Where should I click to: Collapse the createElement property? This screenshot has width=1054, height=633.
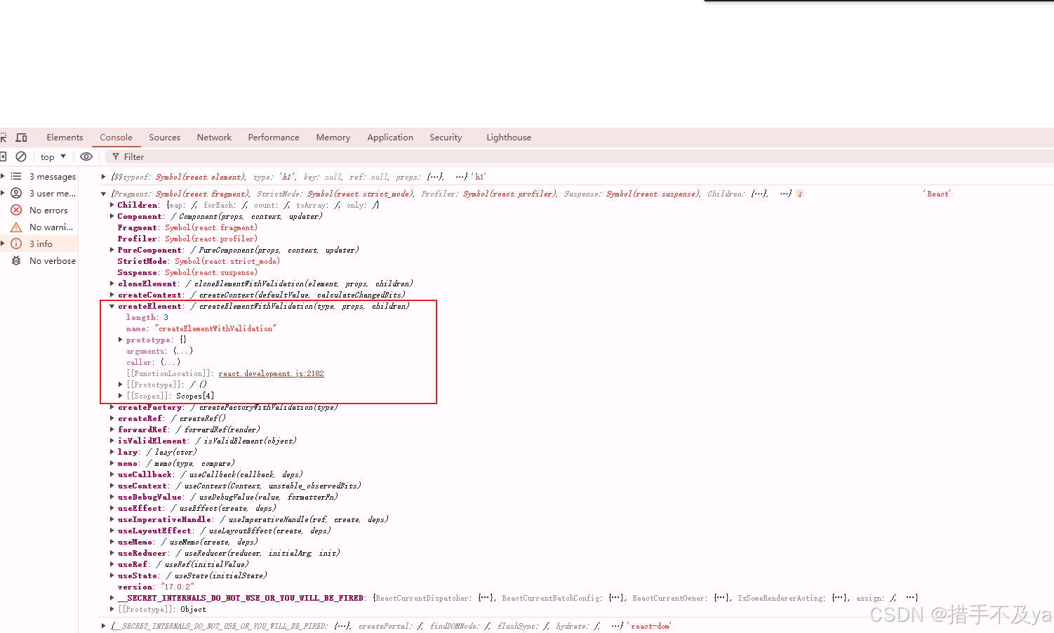tap(112, 306)
